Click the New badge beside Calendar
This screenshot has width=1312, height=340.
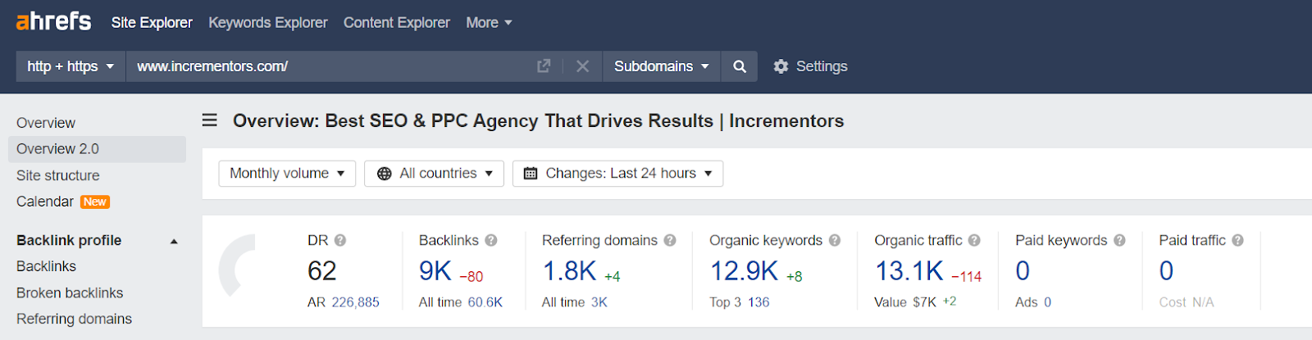click(x=95, y=202)
